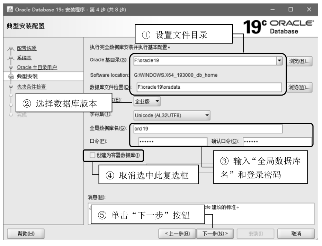Open the 先决条件检查 step
Screen dimensions: 322x246
pos(32,87)
